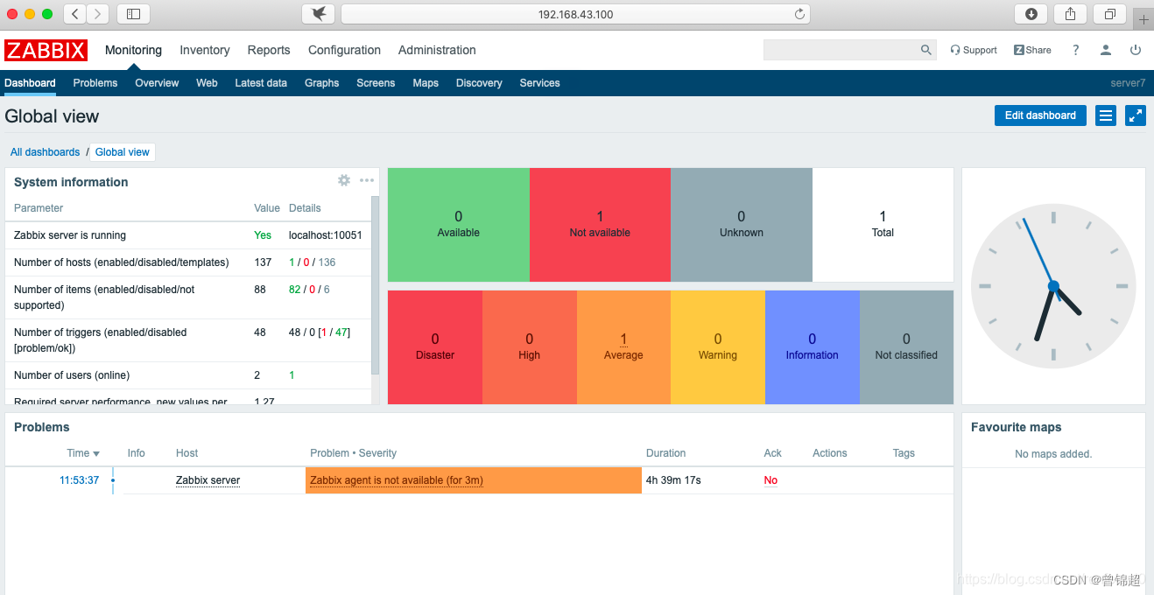The width and height of the screenshot is (1154, 595).
Task: Click the Not classified severity tile
Action: (906, 347)
